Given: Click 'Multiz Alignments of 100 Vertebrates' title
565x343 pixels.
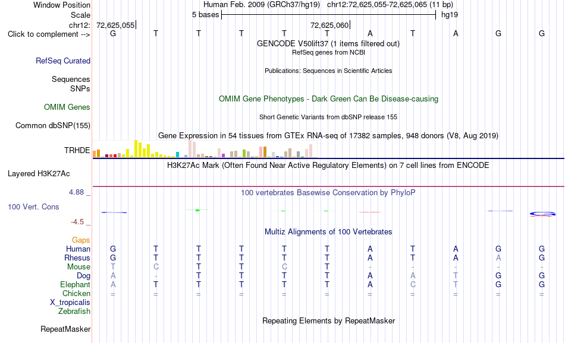Looking at the screenshot, I should click(x=328, y=232).
